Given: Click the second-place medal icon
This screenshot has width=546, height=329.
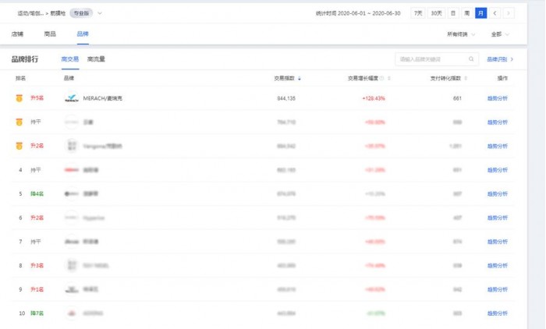Looking at the screenshot, I should click(x=19, y=122).
